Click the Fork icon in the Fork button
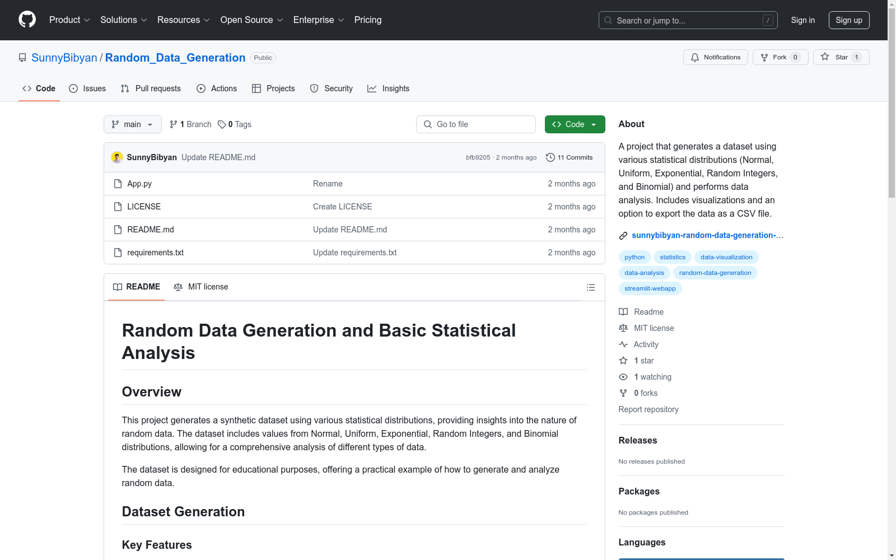This screenshot has width=896, height=560. click(x=764, y=57)
